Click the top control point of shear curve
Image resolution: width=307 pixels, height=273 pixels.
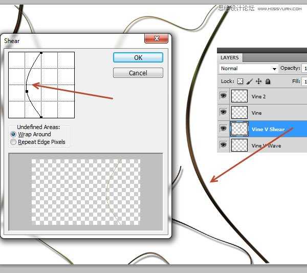41,53
